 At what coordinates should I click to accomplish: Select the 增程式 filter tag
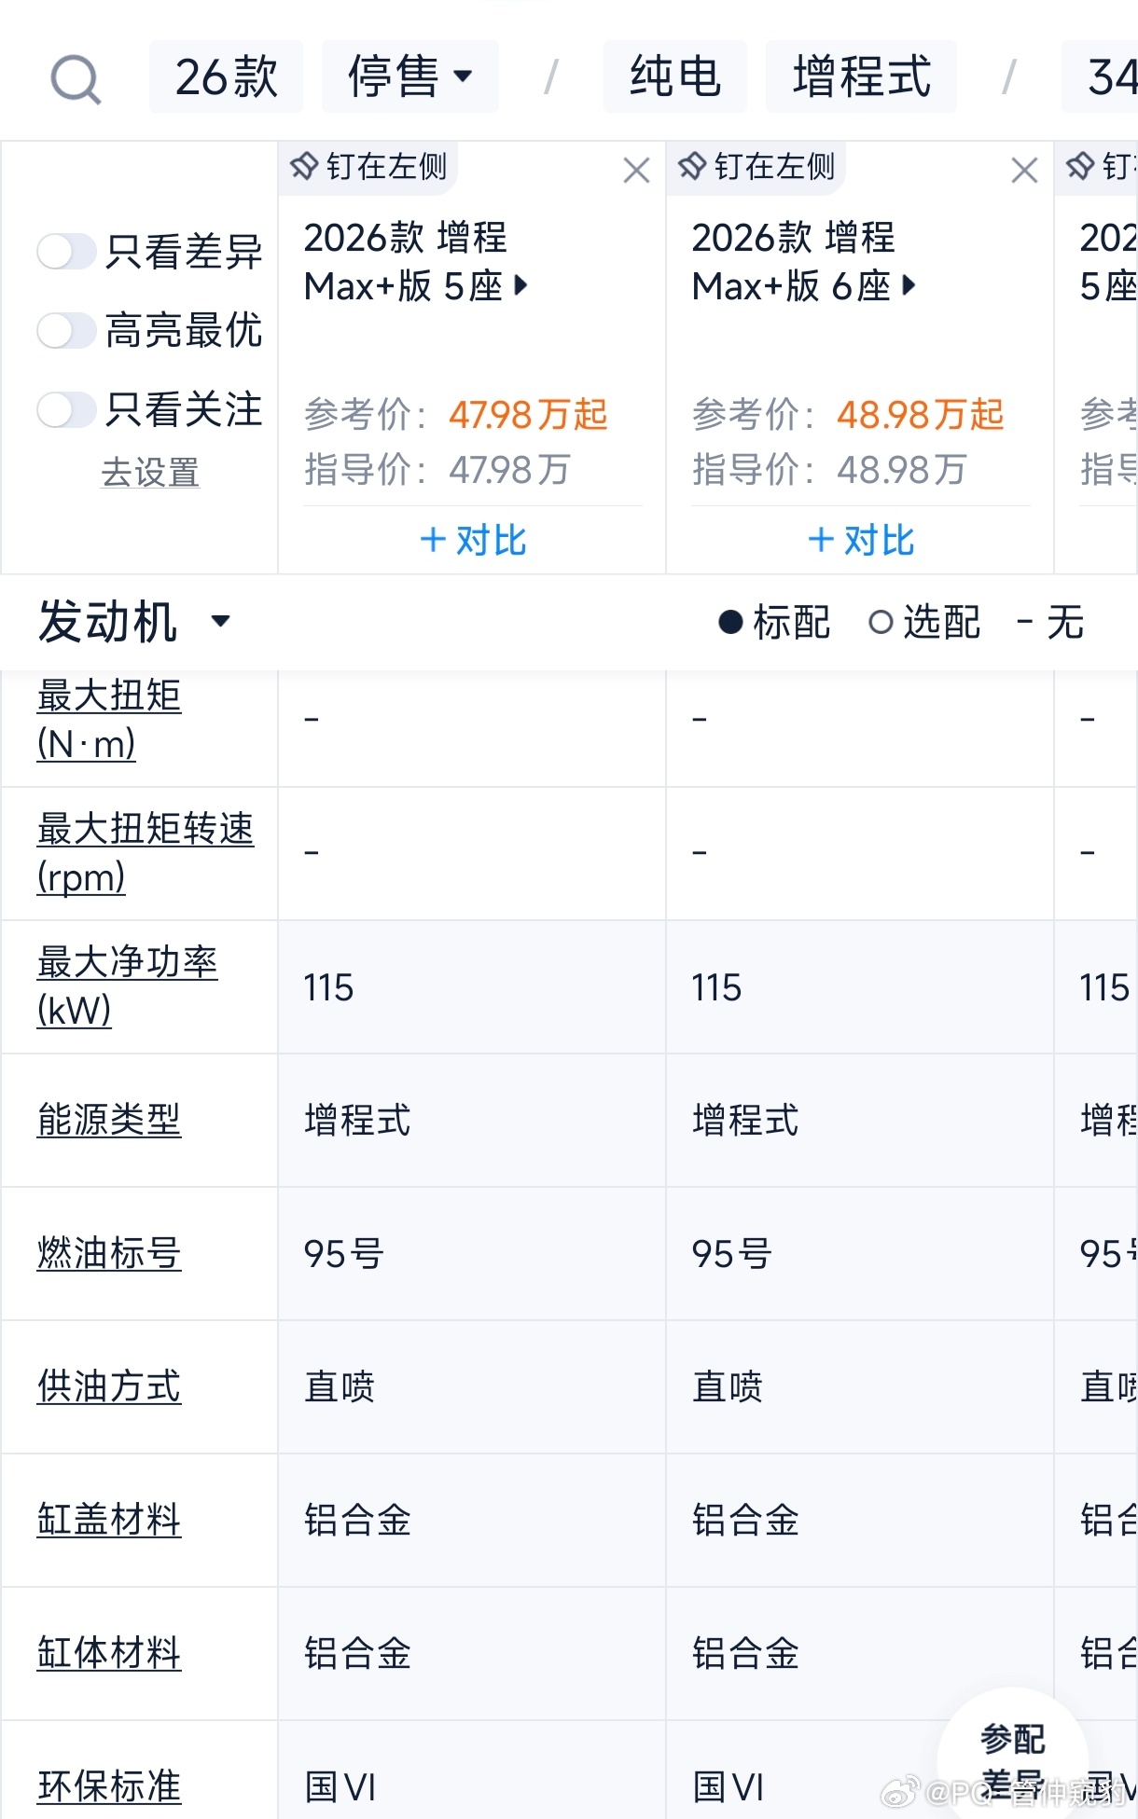pos(861,76)
